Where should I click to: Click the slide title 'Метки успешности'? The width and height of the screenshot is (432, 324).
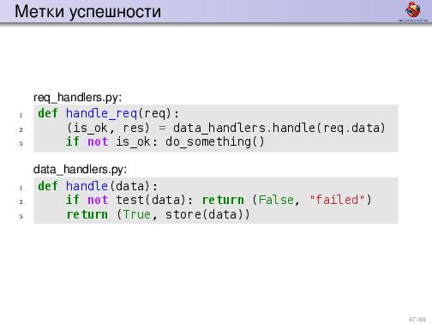pyautogui.click(x=87, y=12)
